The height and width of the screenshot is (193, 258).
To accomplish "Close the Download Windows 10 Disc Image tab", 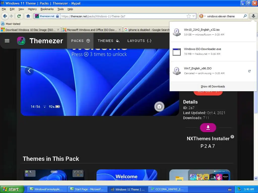I will point(58,30).
